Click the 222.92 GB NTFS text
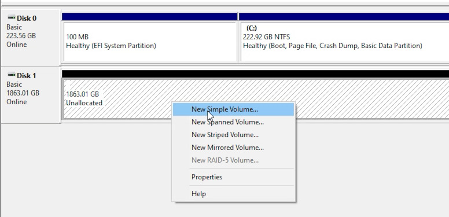The height and width of the screenshot is (217, 449). click(x=266, y=37)
